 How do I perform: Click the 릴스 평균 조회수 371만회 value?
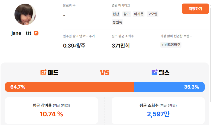pos(121,46)
